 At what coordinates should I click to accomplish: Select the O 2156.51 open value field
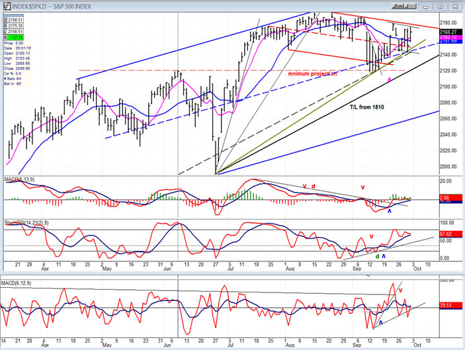[13, 20]
